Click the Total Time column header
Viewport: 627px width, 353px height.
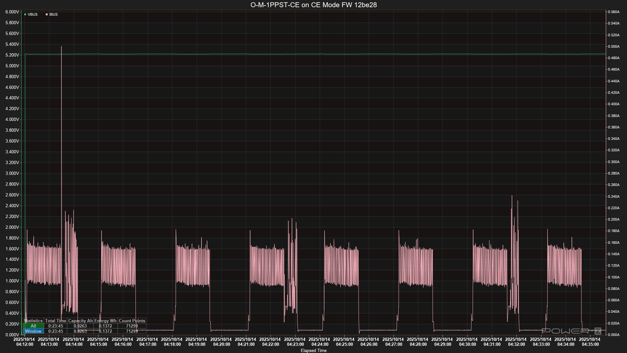tap(56, 321)
